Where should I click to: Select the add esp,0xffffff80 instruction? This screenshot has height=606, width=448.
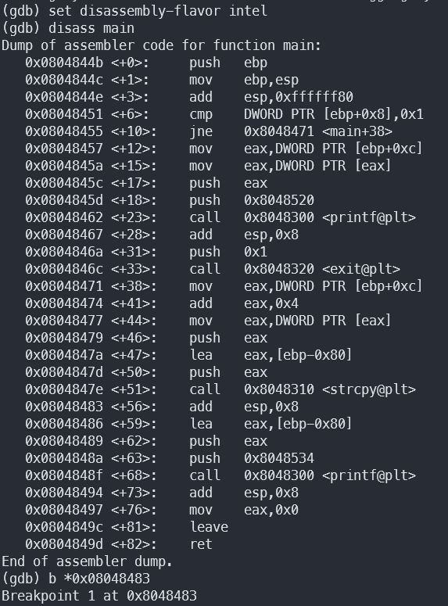189,97
